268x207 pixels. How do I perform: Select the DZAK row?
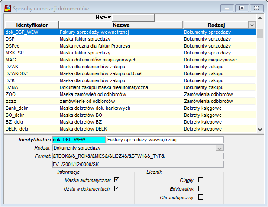pos(130,67)
